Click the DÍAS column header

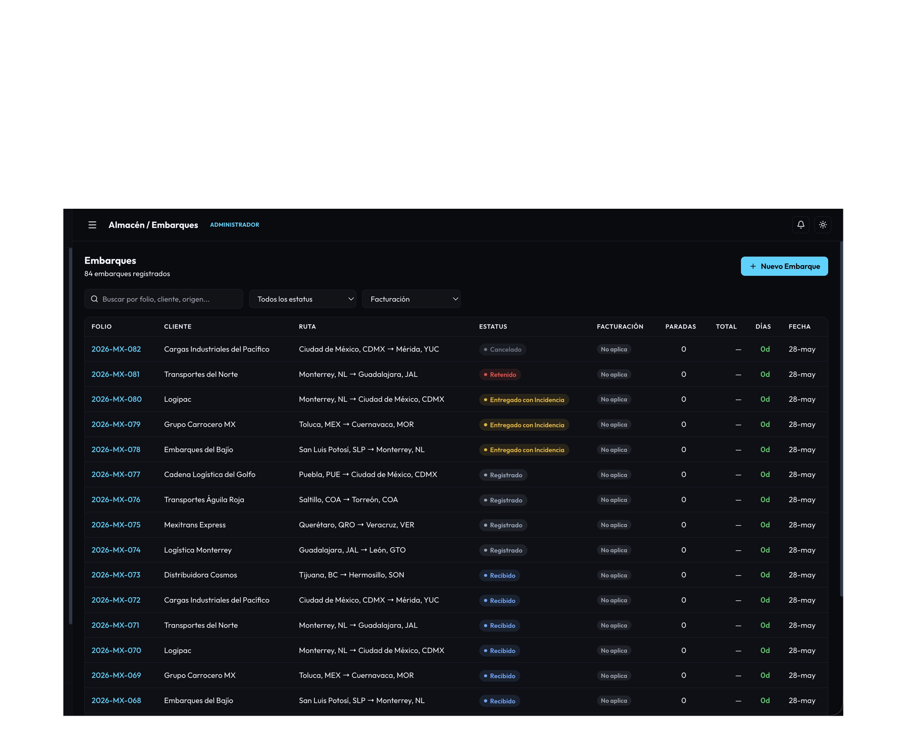(x=763, y=327)
